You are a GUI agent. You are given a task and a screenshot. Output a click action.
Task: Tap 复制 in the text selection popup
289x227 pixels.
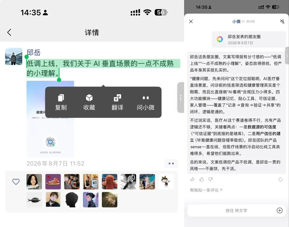(61, 102)
